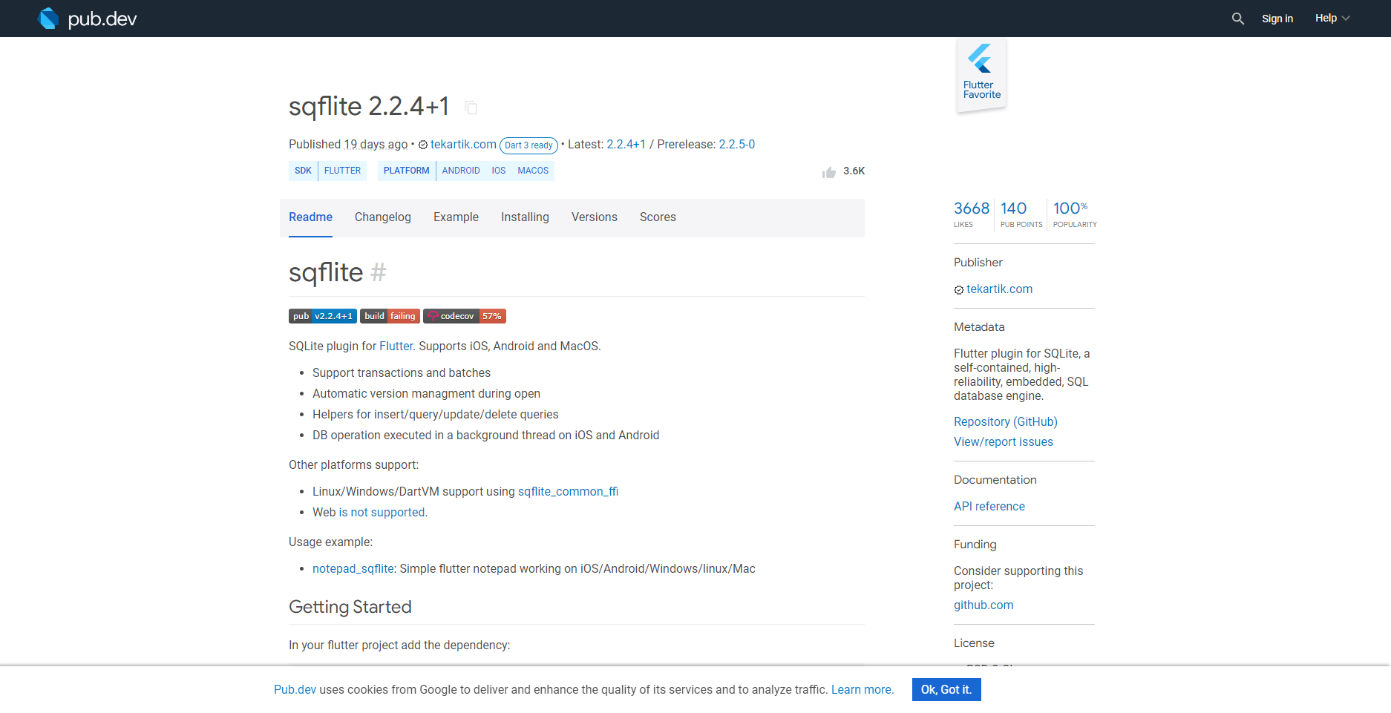Open Repository (GitHub) link
The width and height of the screenshot is (1391, 713).
(x=1005, y=422)
